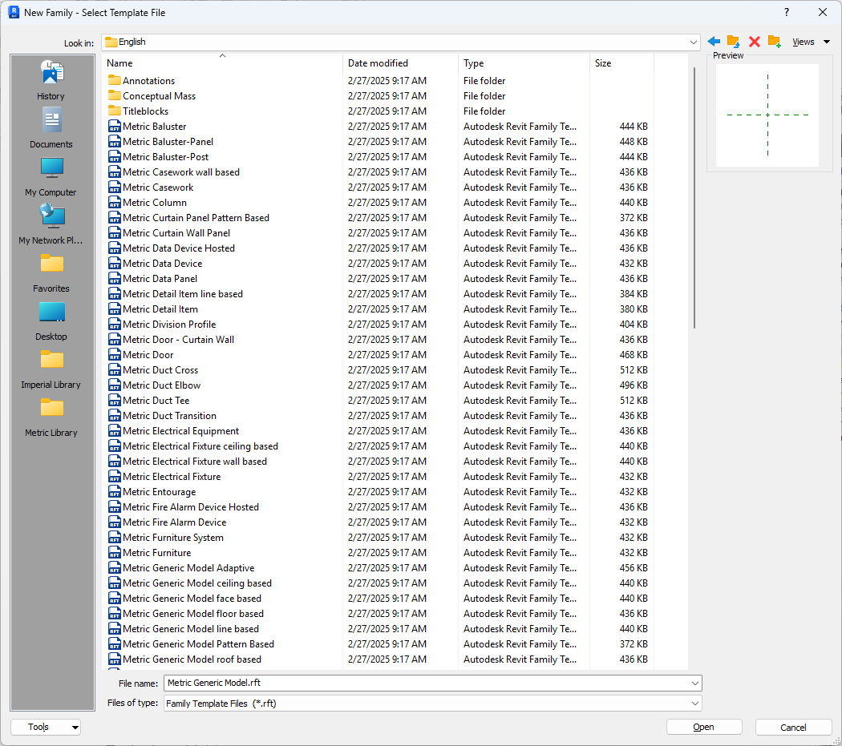The height and width of the screenshot is (746, 842).
Task: Select the Annotations folder icon
Action: pyautogui.click(x=115, y=80)
